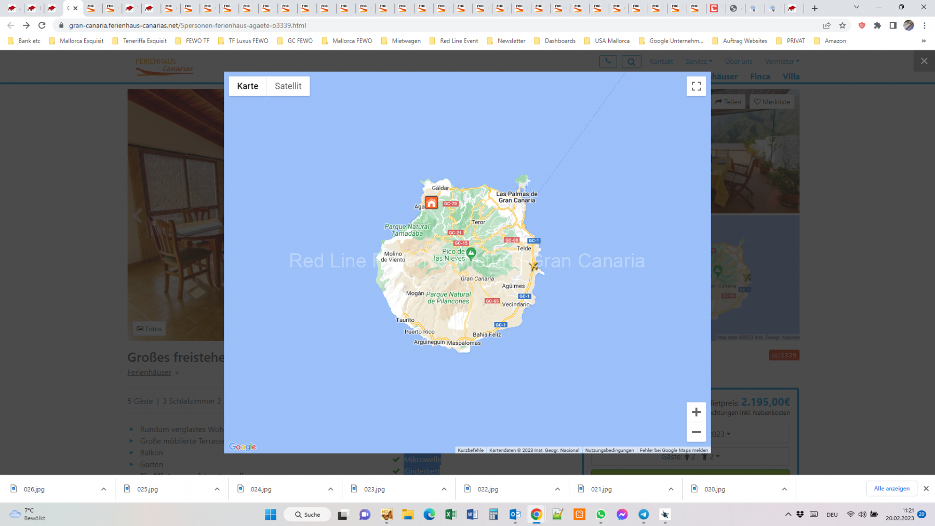This screenshot has width=935, height=526.
Task: Toggle fullscreen view of the map
Action: coord(696,86)
